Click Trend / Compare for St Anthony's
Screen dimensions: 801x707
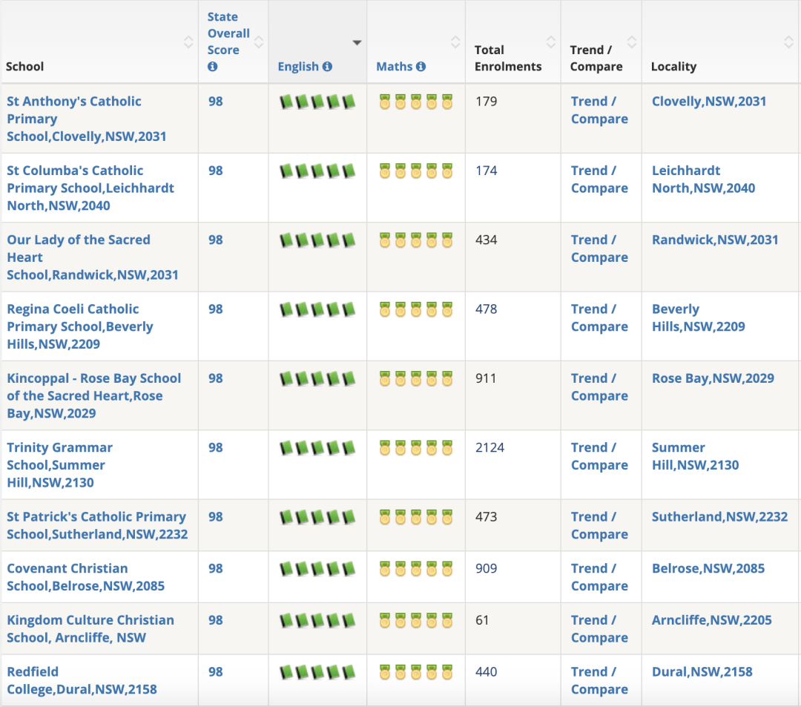pyautogui.click(x=599, y=110)
